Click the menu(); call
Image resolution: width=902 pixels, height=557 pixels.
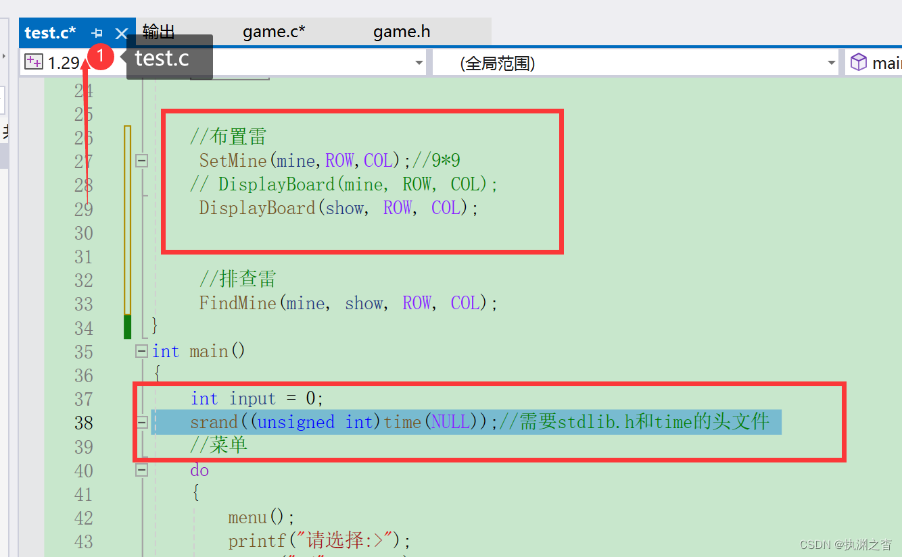pos(262,518)
